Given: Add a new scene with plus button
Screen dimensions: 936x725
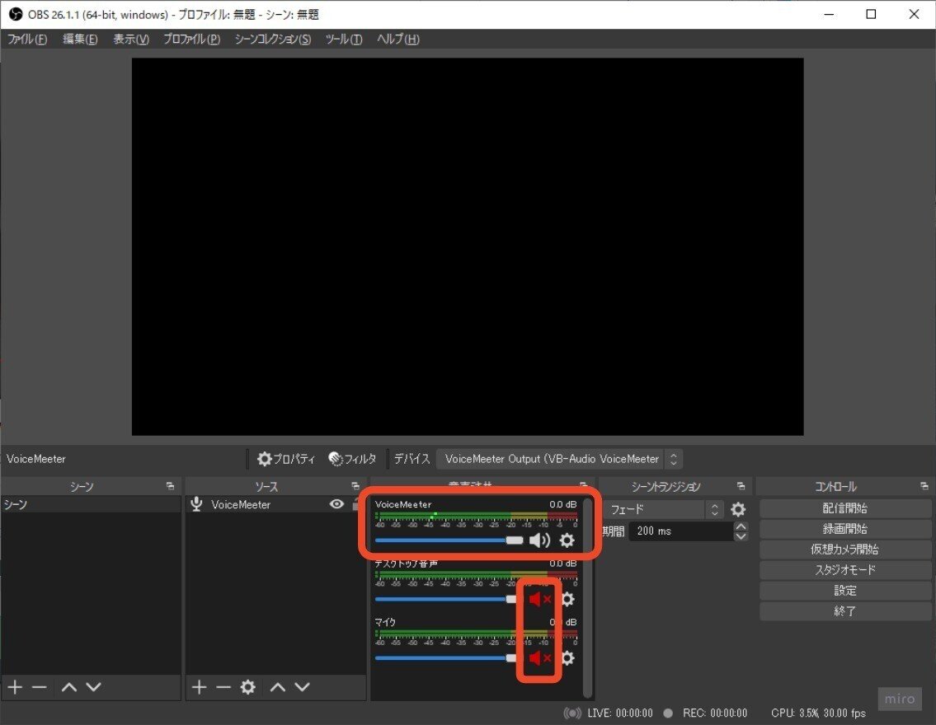Looking at the screenshot, I should (16, 687).
